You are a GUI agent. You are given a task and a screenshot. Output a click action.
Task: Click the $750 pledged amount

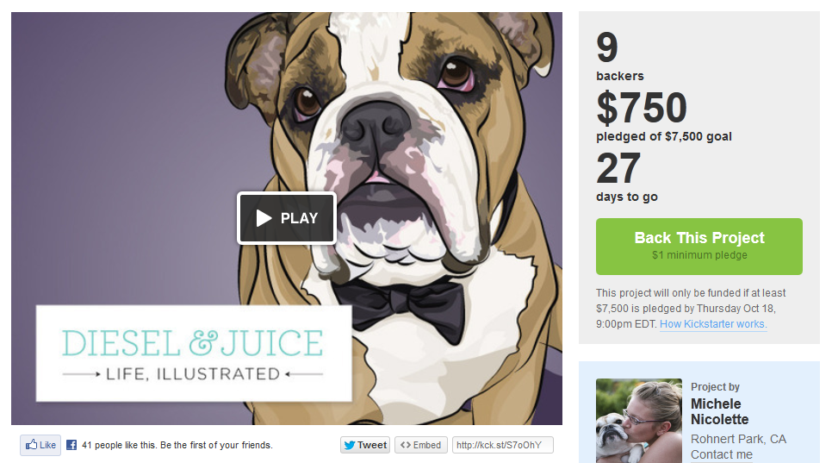point(642,108)
